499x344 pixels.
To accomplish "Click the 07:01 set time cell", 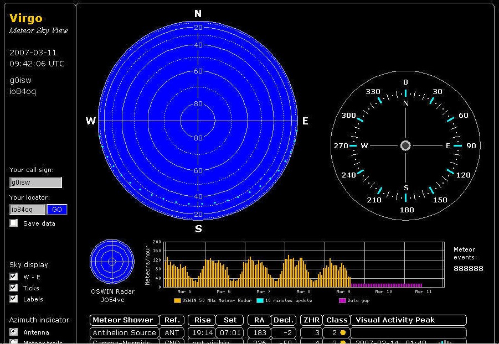I will point(230,332).
